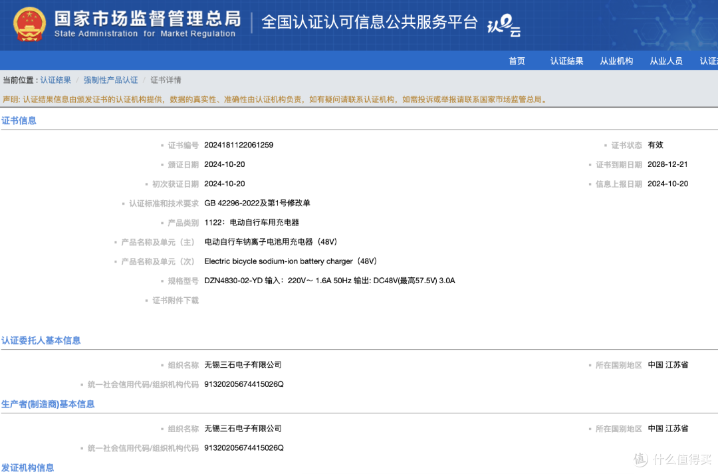Select 颁证日期 value 2024-10-20
The width and height of the screenshot is (718, 474).
(225, 164)
